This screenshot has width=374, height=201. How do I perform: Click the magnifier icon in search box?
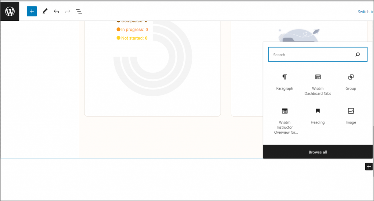[358, 55]
